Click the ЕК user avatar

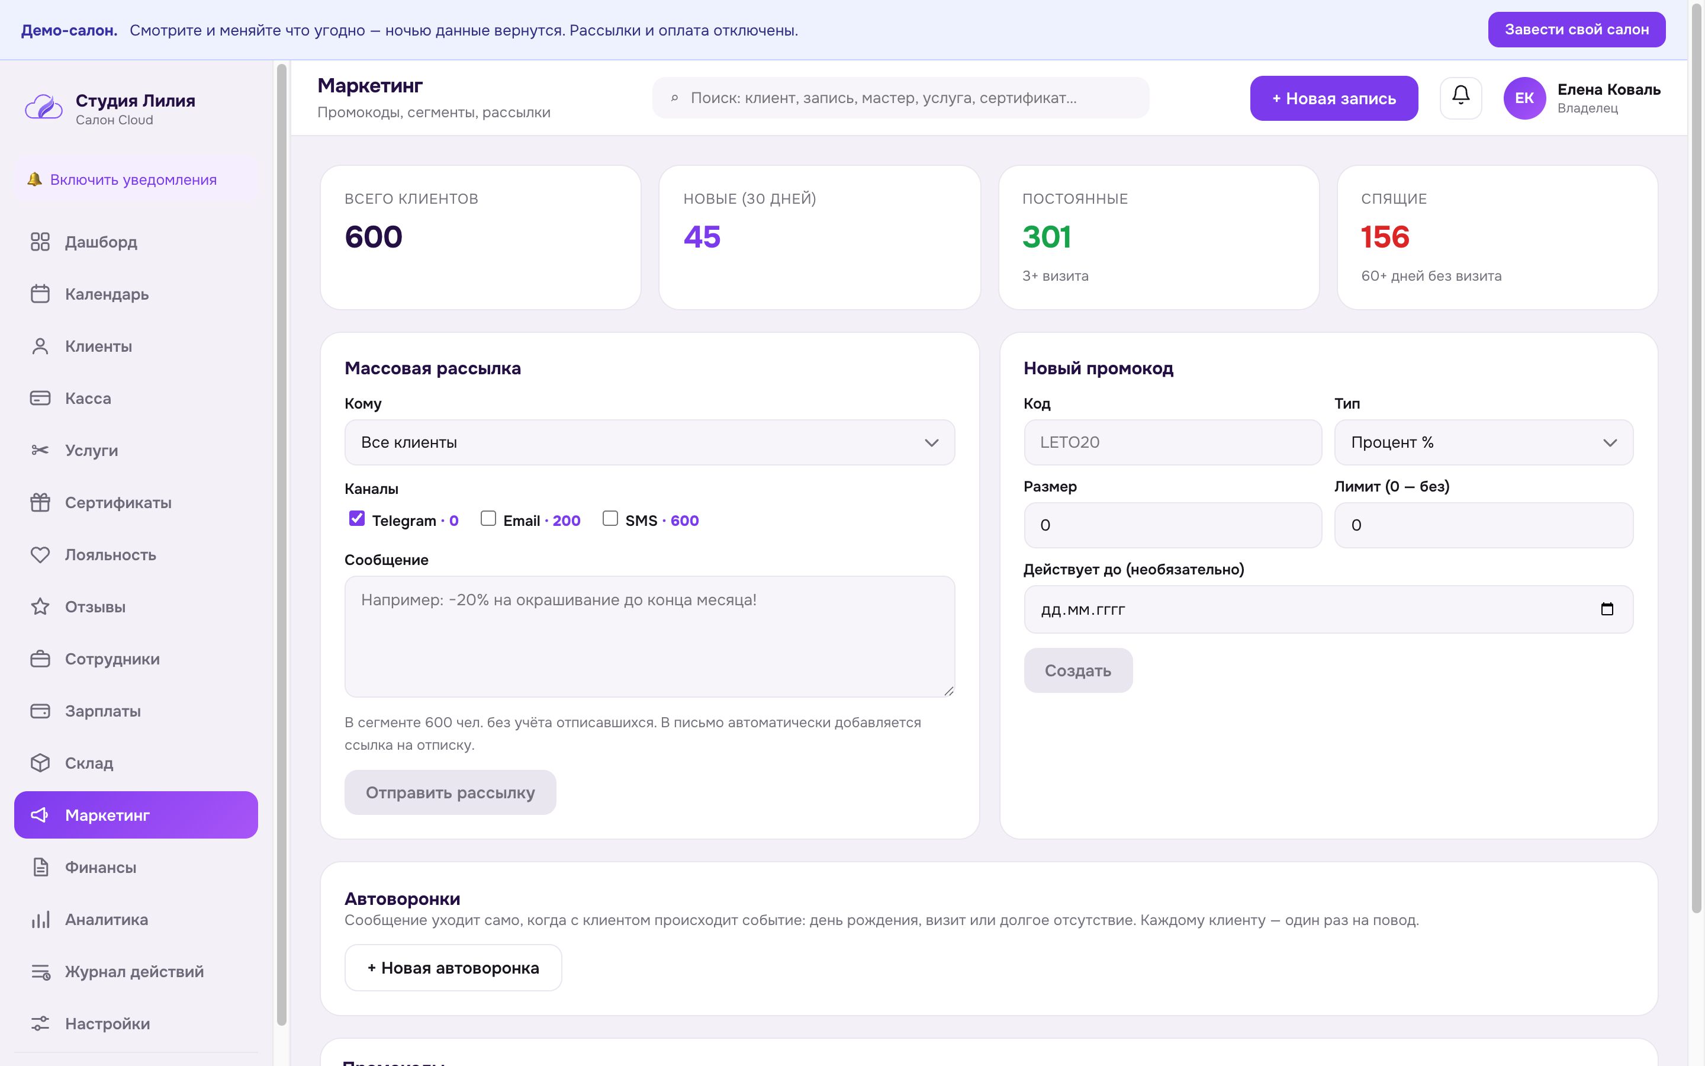(x=1524, y=98)
